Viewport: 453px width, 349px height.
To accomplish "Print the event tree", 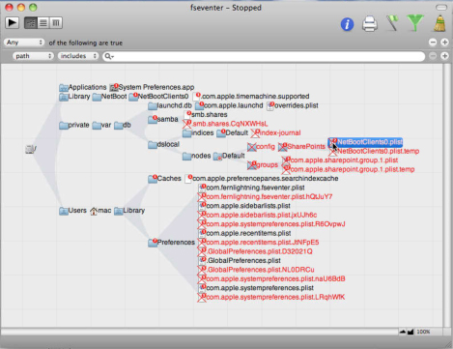I will (x=370, y=24).
